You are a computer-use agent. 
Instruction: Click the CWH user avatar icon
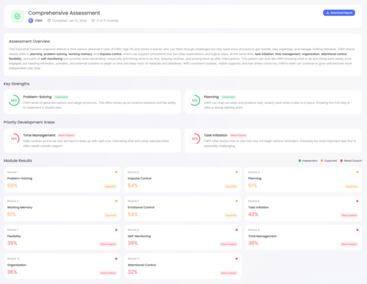click(31, 20)
